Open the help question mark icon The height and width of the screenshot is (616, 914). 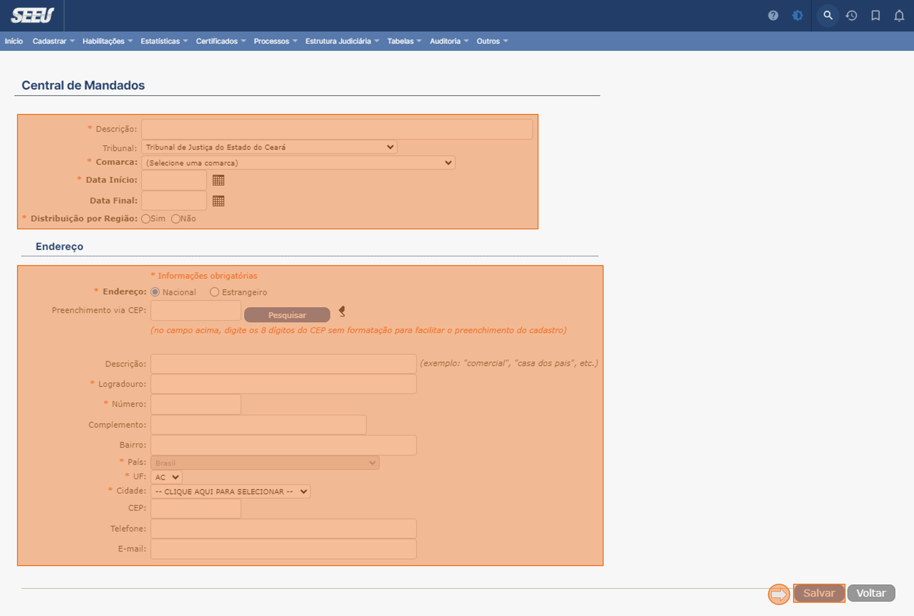tap(773, 15)
